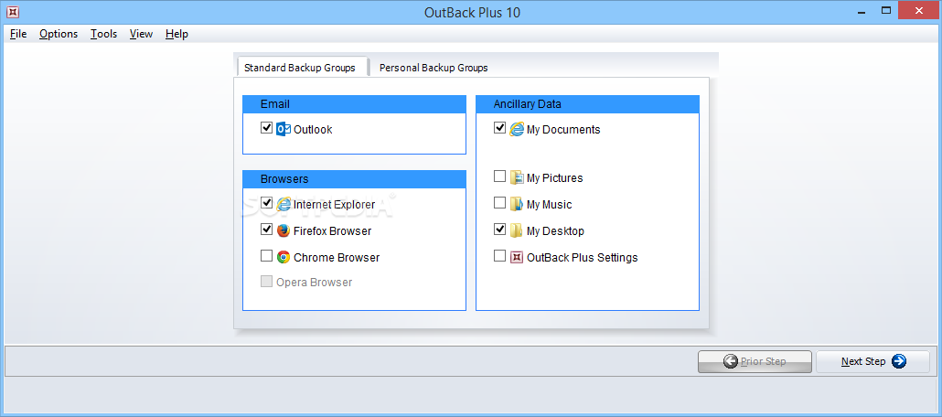
Task: Uncheck the My Desktop checkbox
Action: coord(500,230)
